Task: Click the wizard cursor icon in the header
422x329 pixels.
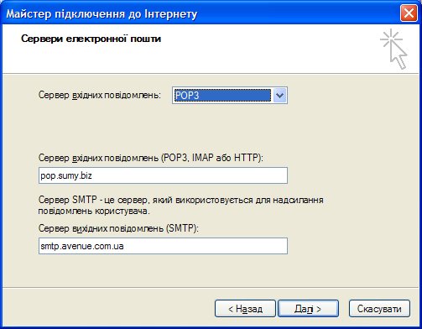Action: coord(394,49)
